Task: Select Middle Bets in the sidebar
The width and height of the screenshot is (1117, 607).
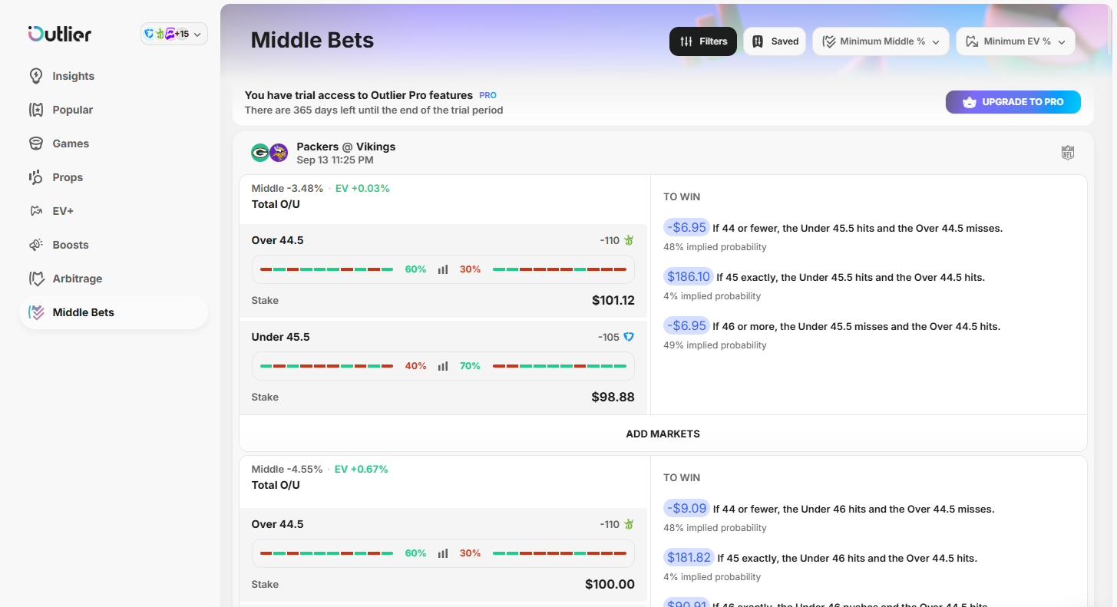Action: click(114, 312)
